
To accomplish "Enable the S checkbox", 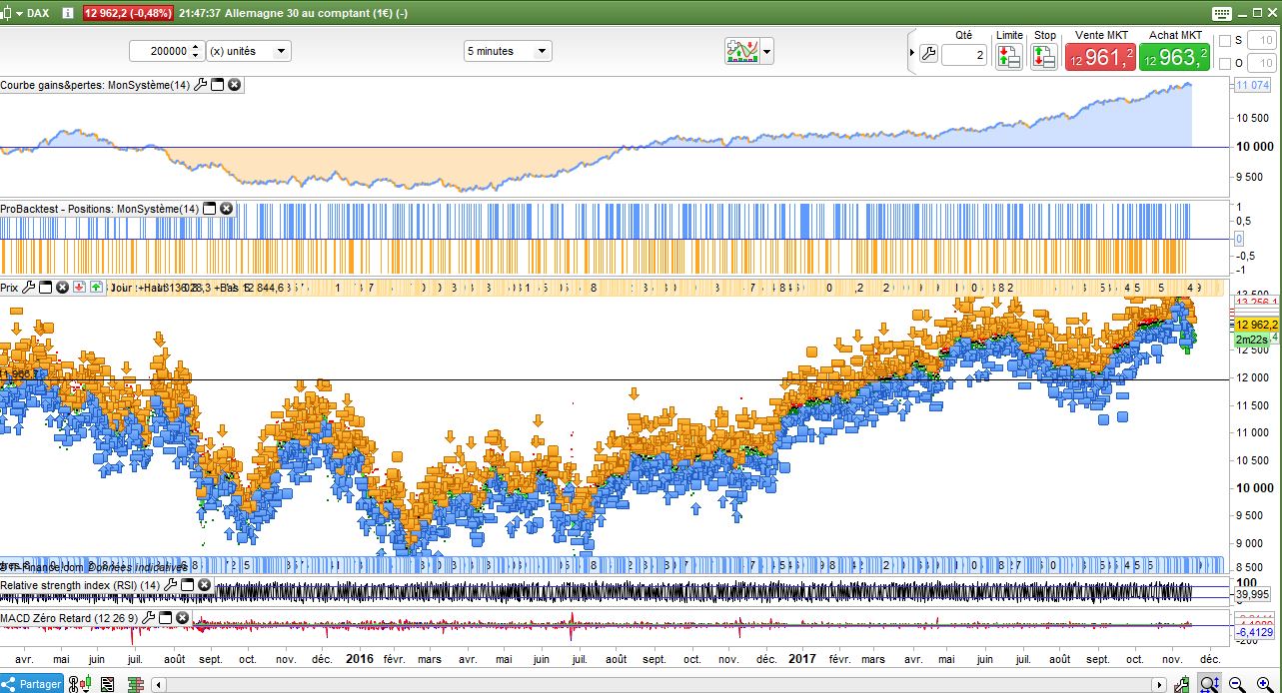I will [1226, 41].
